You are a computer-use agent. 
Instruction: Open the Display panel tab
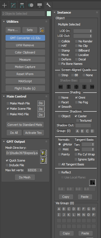coord(40,5)
